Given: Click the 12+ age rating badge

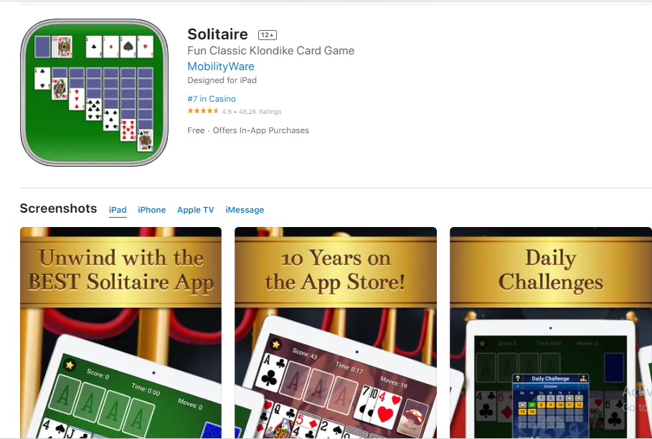Looking at the screenshot, I should [x=268, y=35].
